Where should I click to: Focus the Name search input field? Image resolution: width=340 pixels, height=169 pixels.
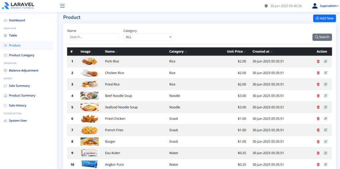point(93,37)
